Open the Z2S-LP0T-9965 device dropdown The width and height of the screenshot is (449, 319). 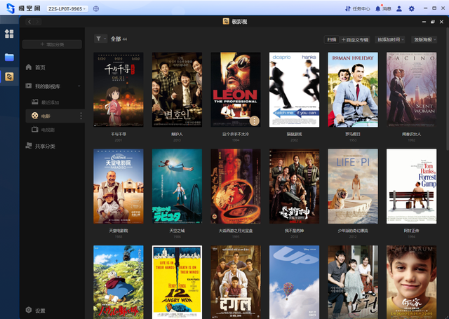click(67, 9)
